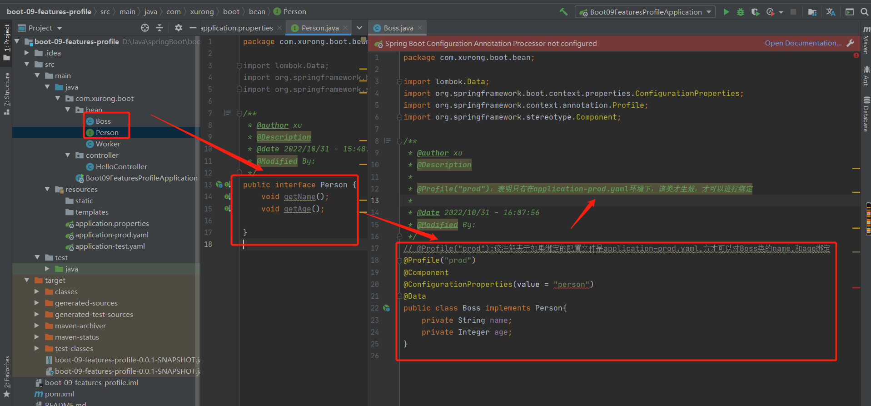Select Worker class in project tree
Screen dimensions: 871x406
click(x=108, y=144)
